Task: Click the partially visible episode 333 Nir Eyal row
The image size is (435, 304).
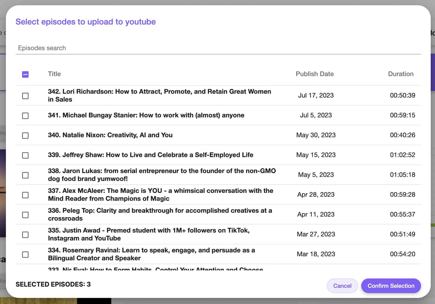Action: point(155,268)
